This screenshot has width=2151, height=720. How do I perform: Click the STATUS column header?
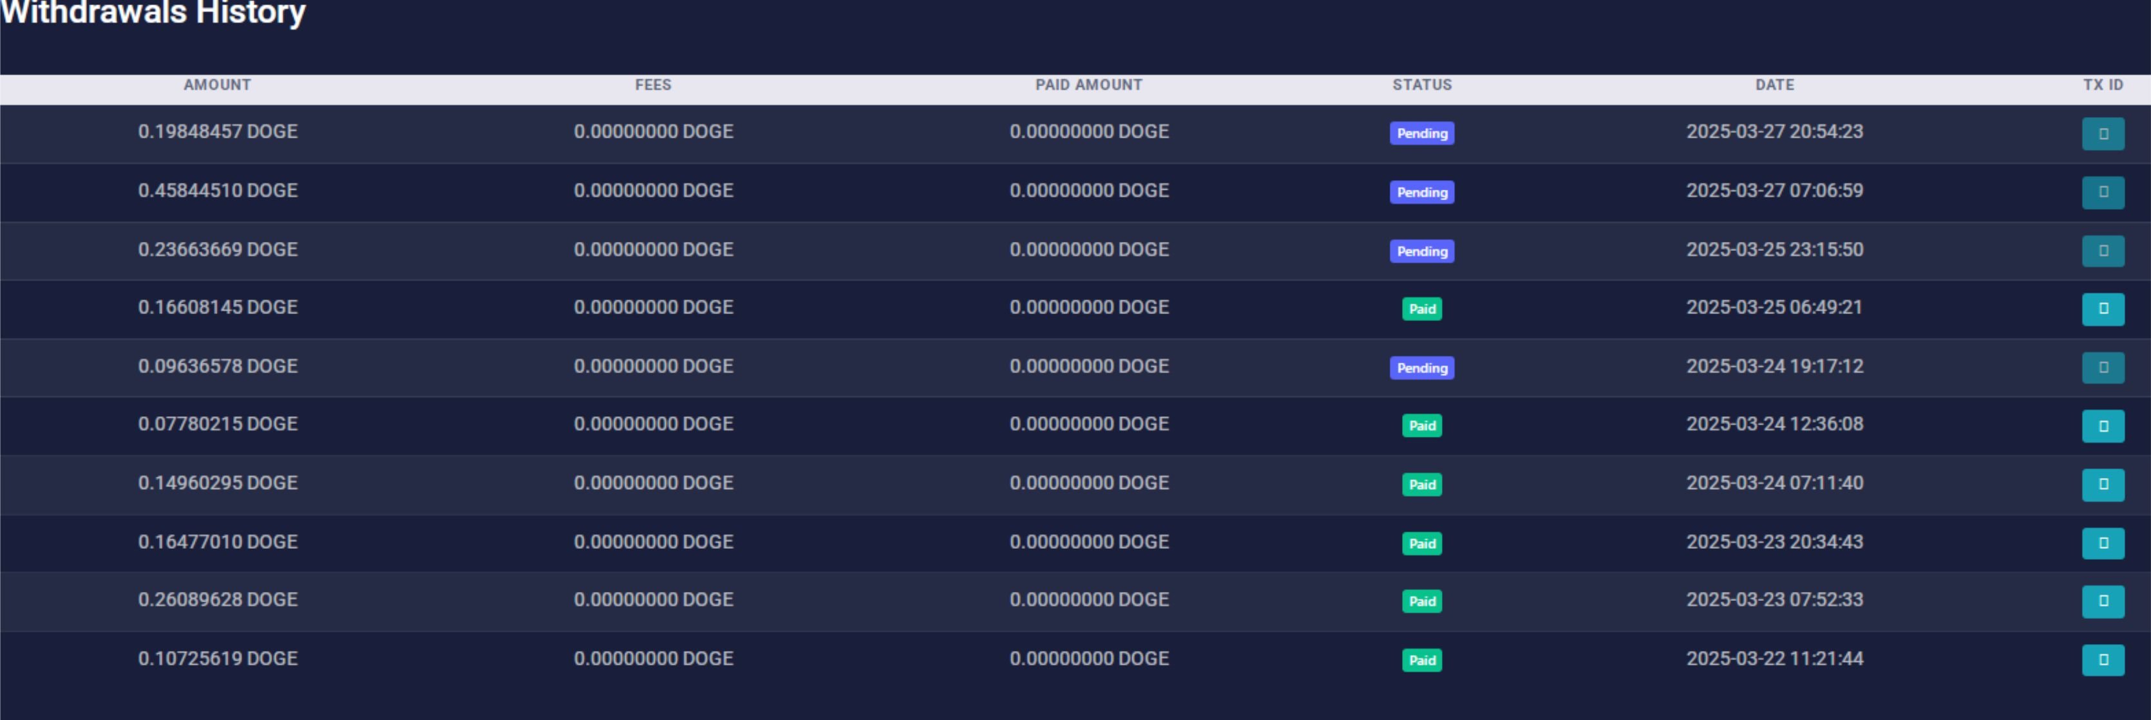pyautogui.click(x=1421, y=85)
